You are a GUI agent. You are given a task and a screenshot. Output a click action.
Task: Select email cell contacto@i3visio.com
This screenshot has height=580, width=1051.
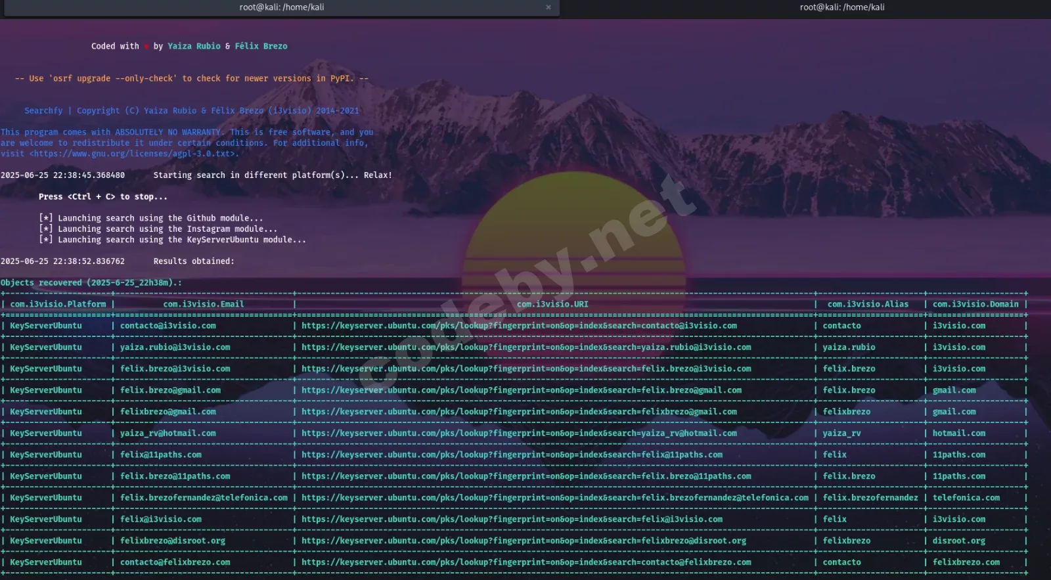[168, 326]
